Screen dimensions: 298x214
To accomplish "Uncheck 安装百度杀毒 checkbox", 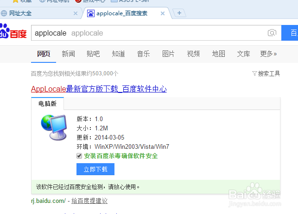I will point(79,156).
